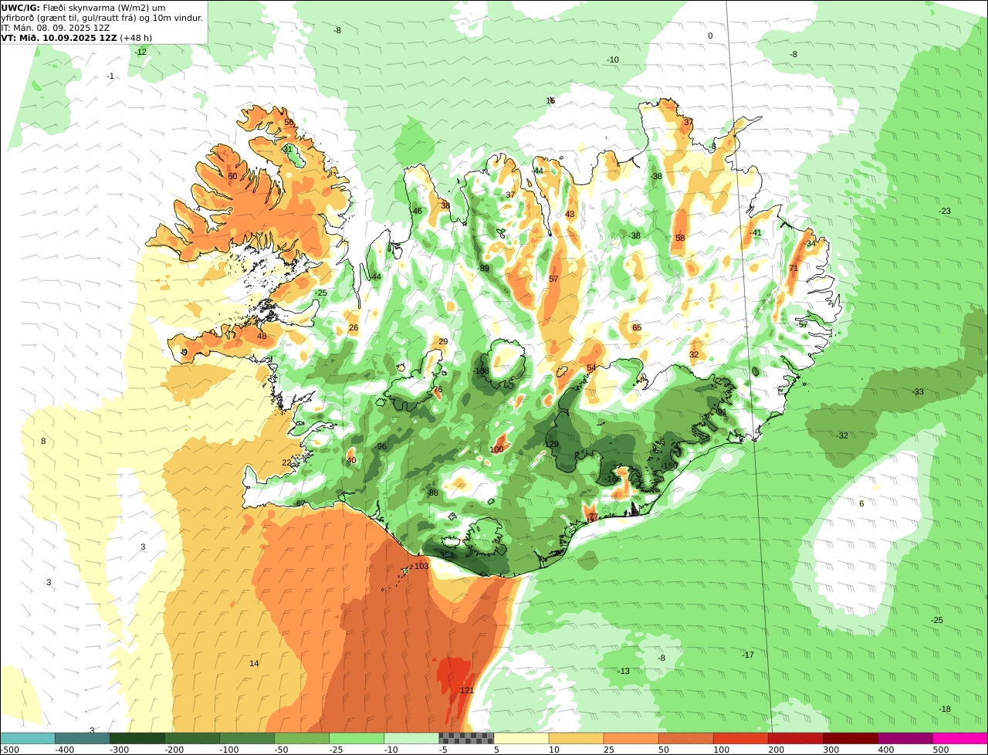Click the map value -33 over the eastern sea
The image size is (988, 755).
tap(918, 391)
